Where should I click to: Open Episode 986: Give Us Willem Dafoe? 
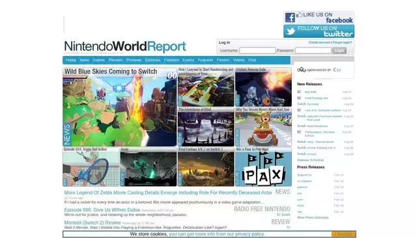tap(102, 210)
